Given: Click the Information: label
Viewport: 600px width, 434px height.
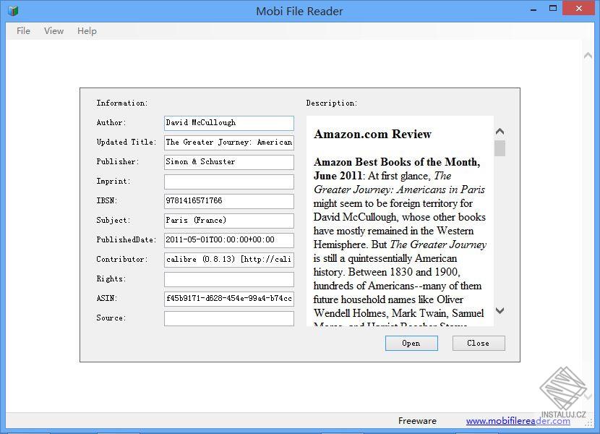Looking at the screenshot, I should [121, 103].
